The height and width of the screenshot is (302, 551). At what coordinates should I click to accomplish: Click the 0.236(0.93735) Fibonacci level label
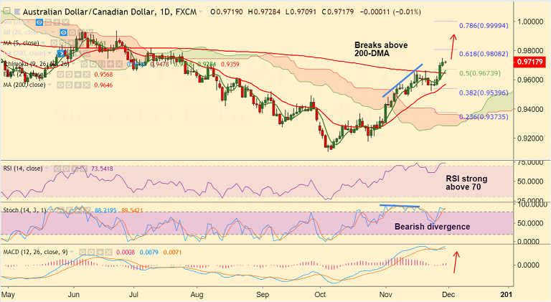tap(484, 117)
